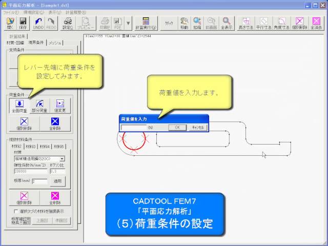This screenshot has height=246, width=328.
Task: Click the ポアソン比 input field
Action: [58, 171]
